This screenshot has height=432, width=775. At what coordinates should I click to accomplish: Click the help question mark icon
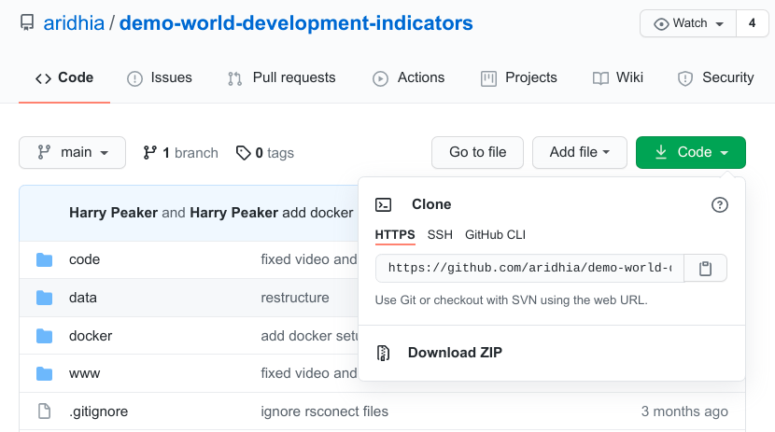tap(719, 205)
